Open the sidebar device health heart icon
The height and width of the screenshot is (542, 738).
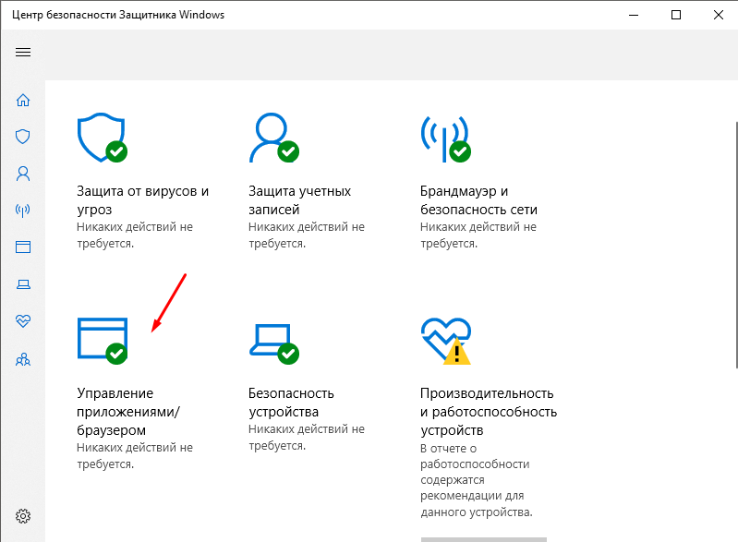[23, 321]
